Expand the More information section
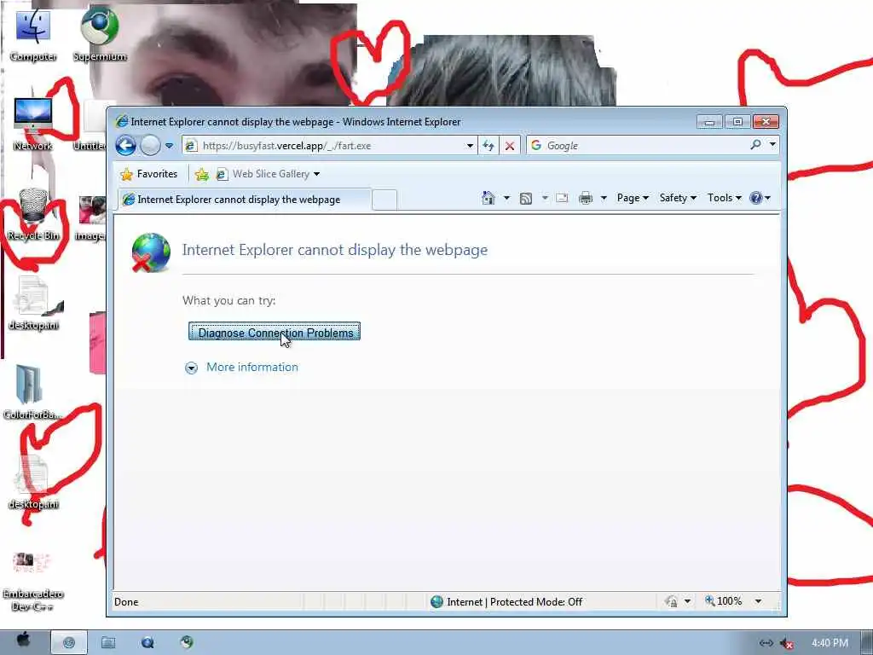This screenshot has width=873, height=655. (191, 368)
